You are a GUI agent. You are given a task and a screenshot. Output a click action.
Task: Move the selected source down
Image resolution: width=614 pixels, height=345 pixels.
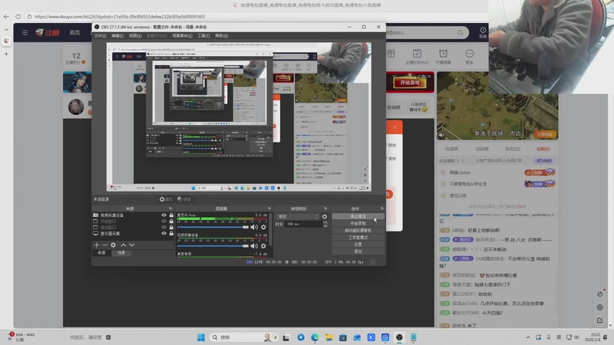(x=131, y=245)
